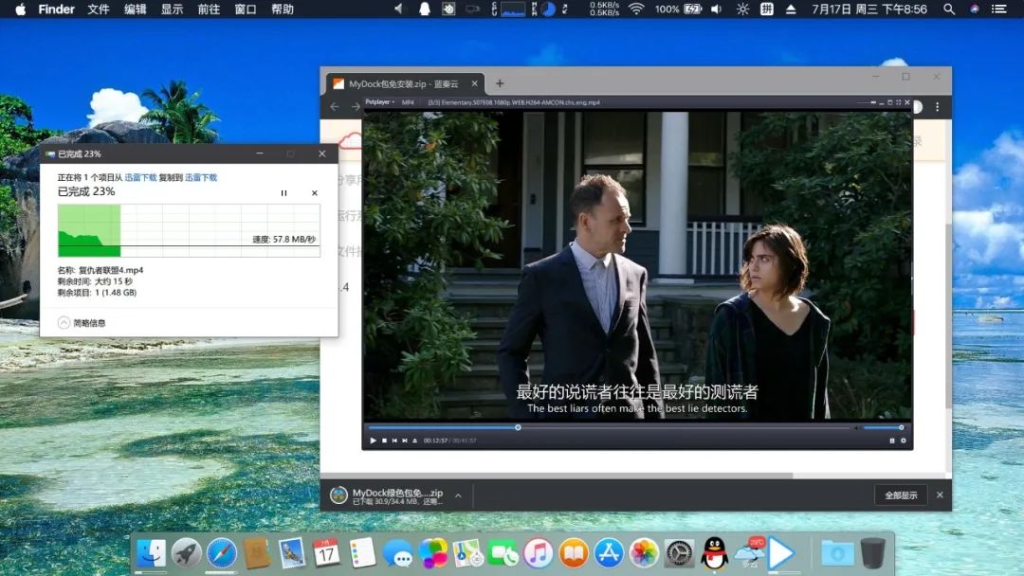Pause the file copy operation
This screenshot has width=1024, height=576.
(283, 193)
